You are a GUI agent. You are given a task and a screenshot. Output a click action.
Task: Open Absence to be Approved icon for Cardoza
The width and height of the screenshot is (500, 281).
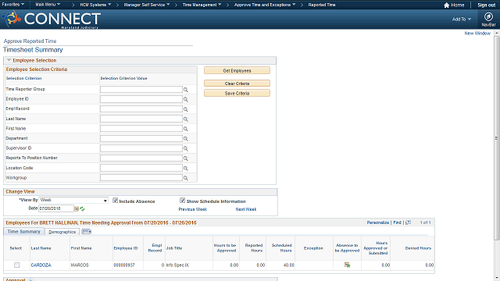(x=347, y=265)
